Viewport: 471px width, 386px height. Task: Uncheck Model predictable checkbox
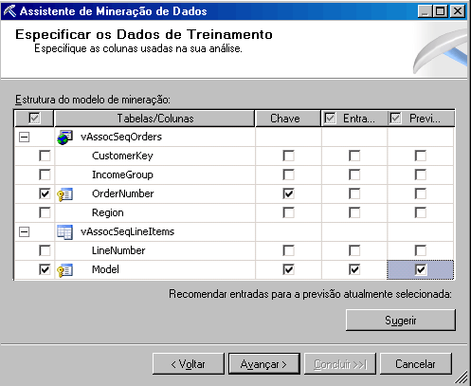point(421,269)
